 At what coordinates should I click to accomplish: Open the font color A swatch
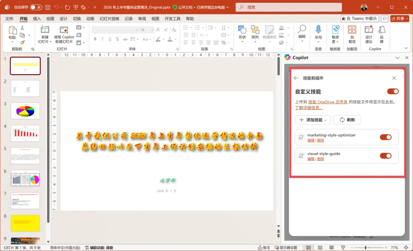[170, 39]
